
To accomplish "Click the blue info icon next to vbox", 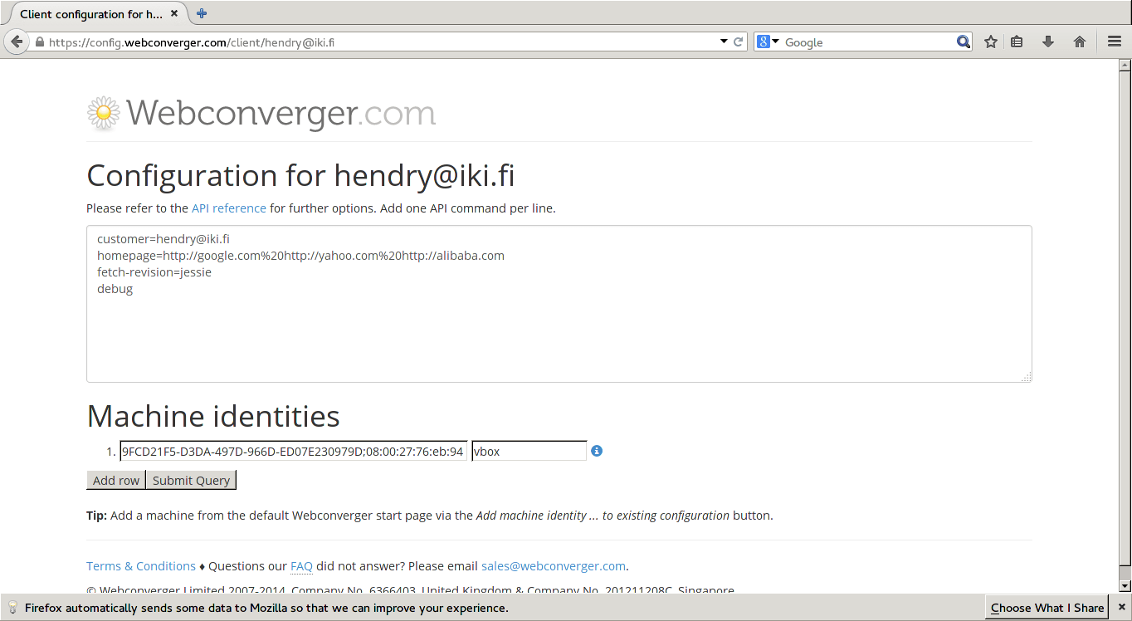I will tap(597, 451).
